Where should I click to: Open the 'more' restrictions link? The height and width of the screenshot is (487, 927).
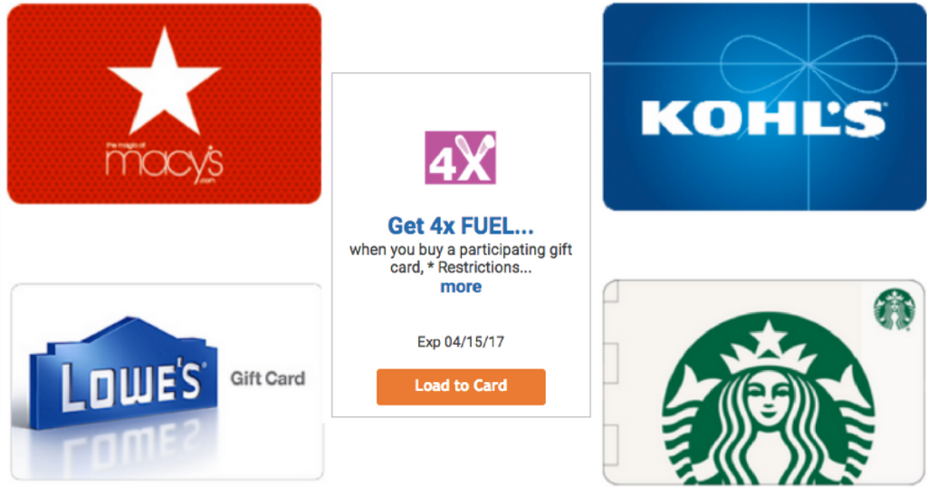(461, 287)
